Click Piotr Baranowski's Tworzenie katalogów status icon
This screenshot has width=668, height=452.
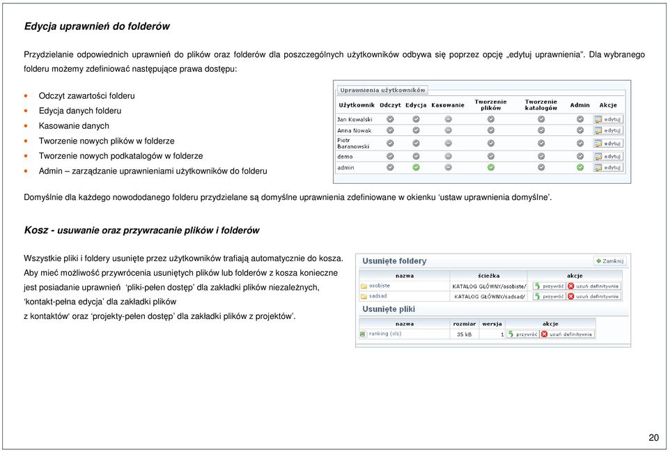coord(541,143)
